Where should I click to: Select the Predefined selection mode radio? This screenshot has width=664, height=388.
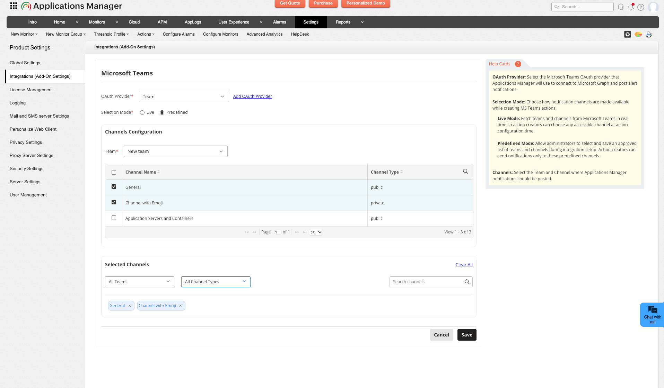click(x=162, y=112)
